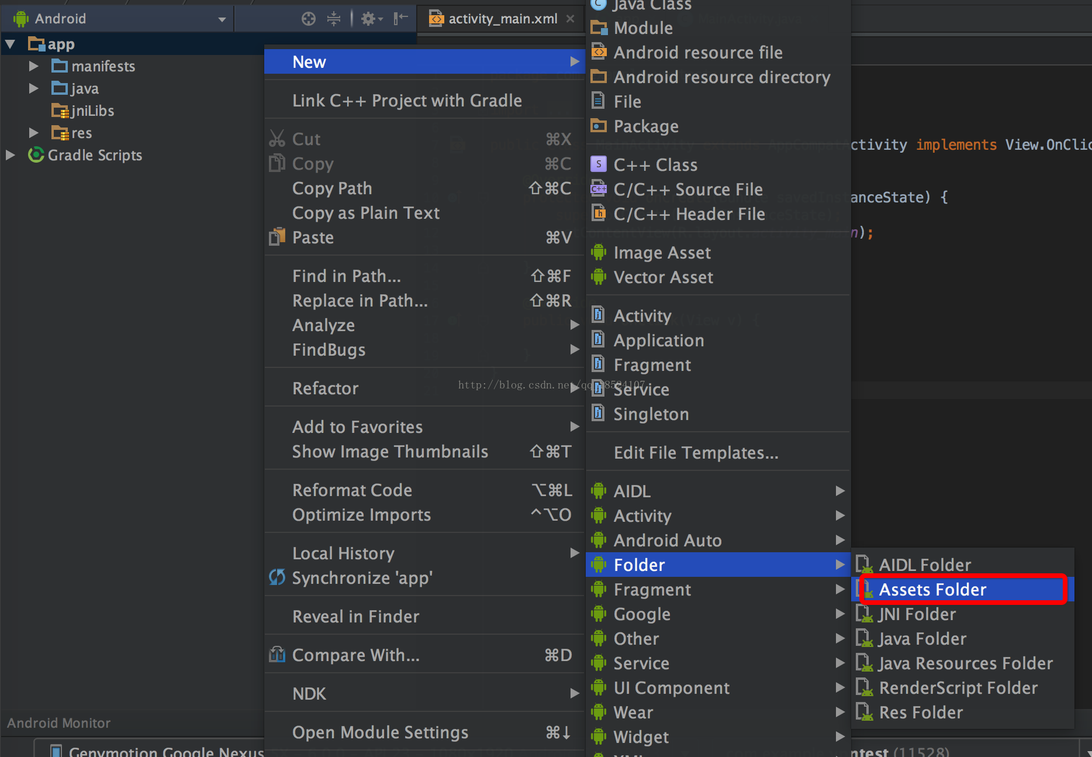Open the Wear submenu
The height and width of the screenshot is (757, 1092).
(x=718, y=712)
